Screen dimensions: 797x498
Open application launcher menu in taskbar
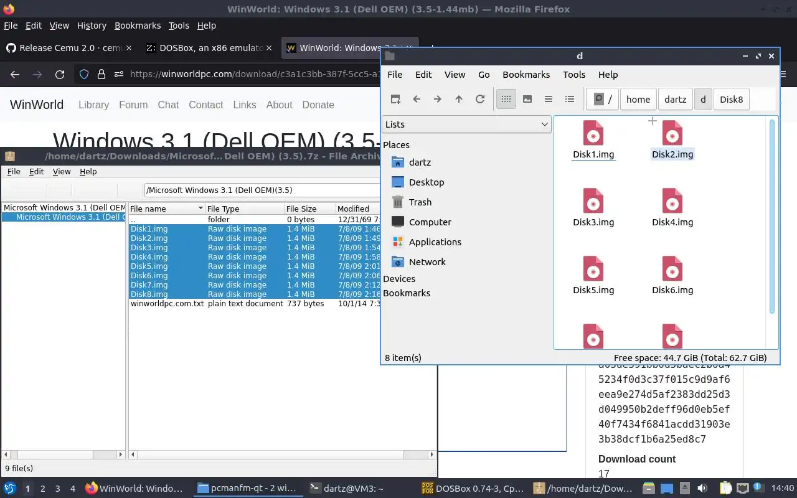coord(10,488)
